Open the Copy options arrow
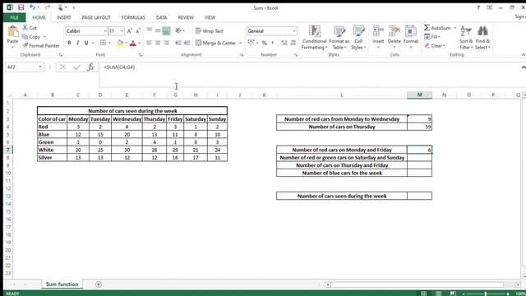The image size is (526, 296). coord(44,37)
